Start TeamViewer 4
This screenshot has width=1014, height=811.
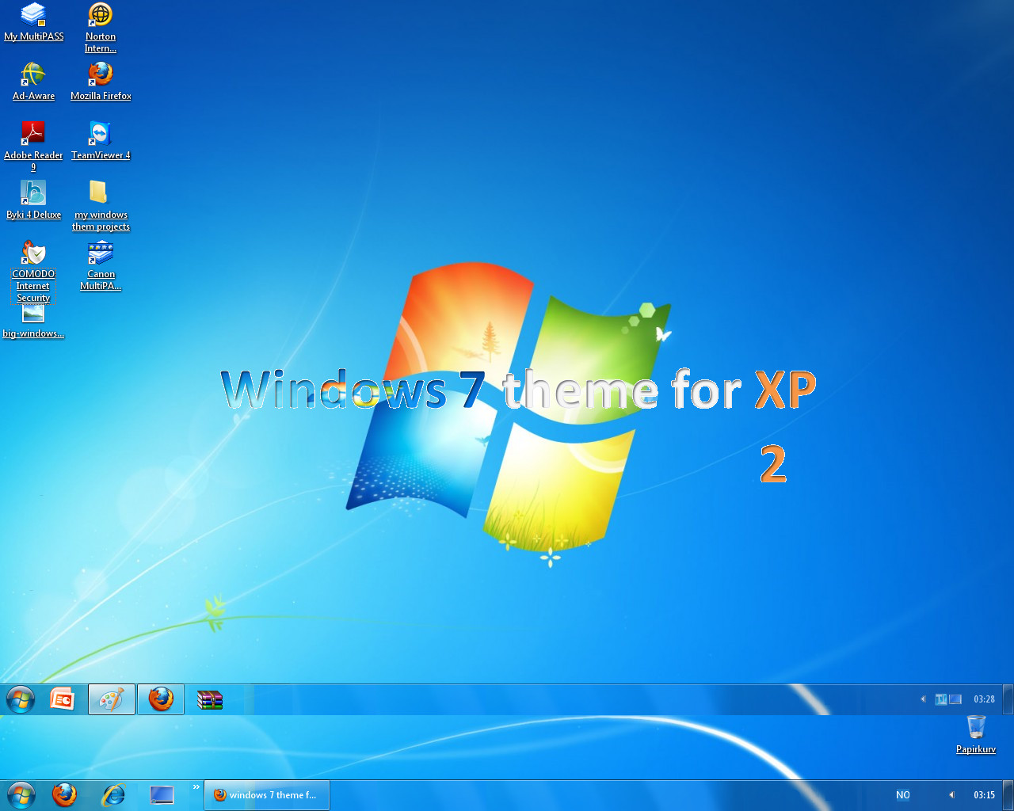coord(101,132)
